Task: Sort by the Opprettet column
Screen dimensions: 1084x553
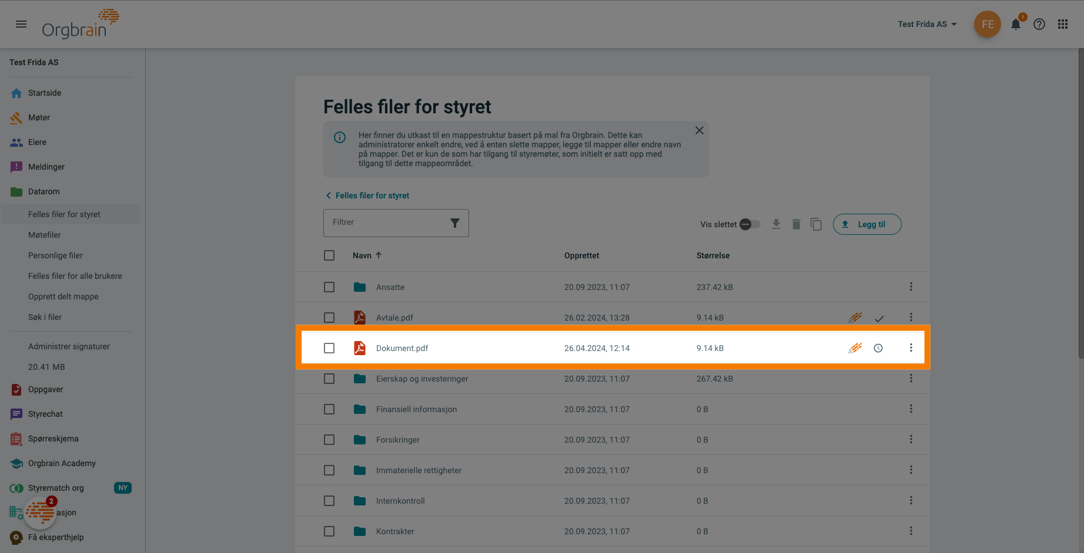Action: pos(581,255)
